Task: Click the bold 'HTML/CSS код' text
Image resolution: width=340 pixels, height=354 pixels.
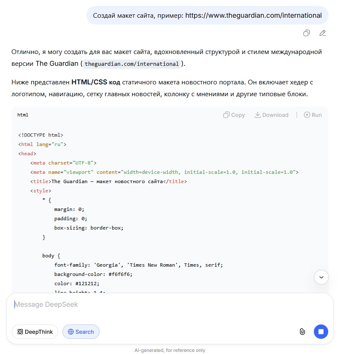Action: pos(96,82)
